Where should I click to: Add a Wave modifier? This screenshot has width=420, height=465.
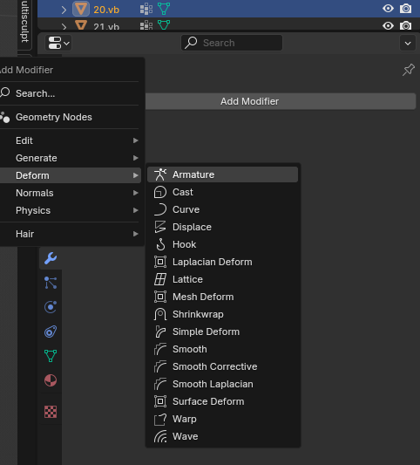[x=223, y=436]
